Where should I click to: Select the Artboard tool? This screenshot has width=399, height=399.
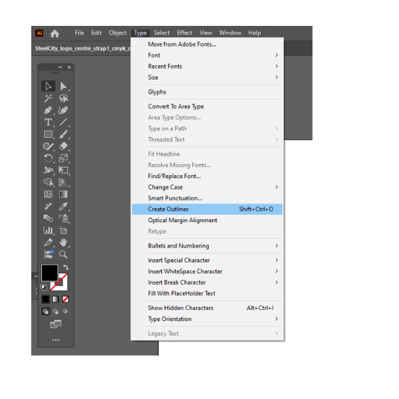[x=63, y=231]
